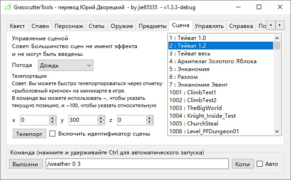Click the scene list scrollbar thumb
The height and width of the screenshot is (180, 291).
click(x=277, y=45)
